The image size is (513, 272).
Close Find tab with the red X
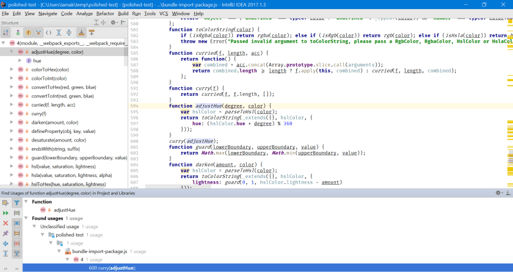click(5, 223)
